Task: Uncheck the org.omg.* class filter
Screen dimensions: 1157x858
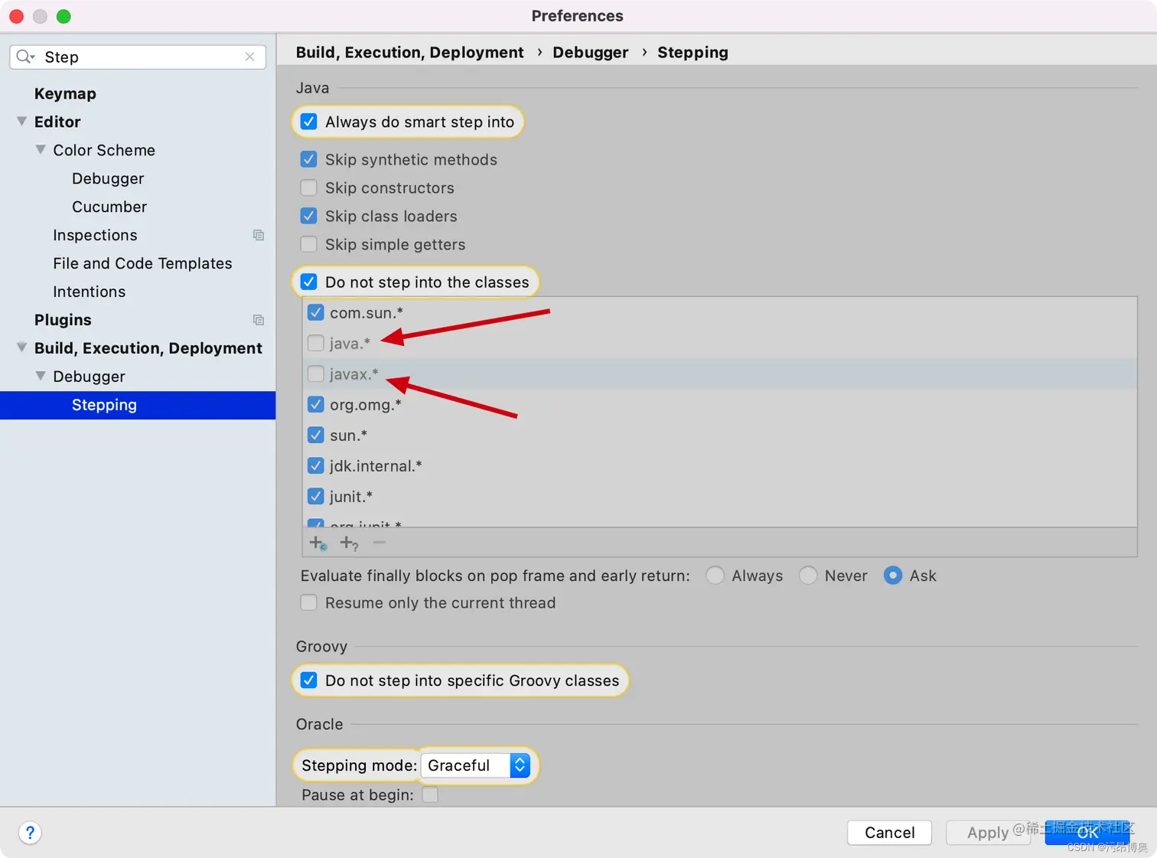Action: point(316,404)
